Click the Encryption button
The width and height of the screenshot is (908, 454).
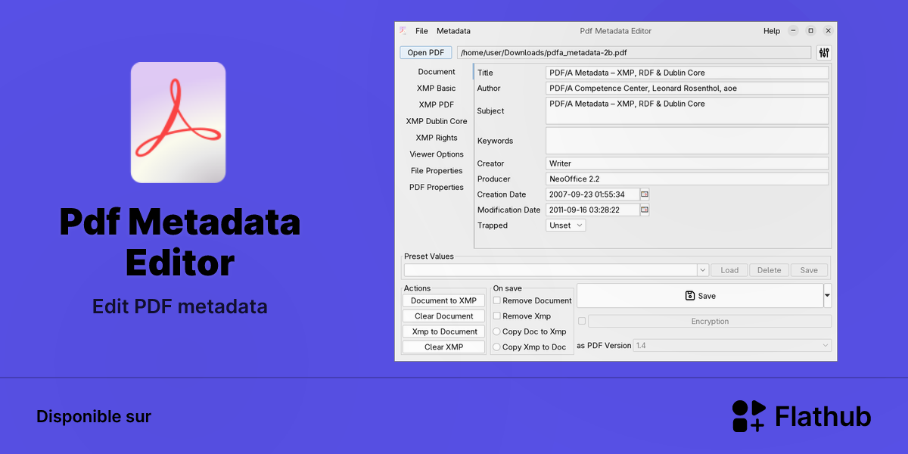[710, 321]
